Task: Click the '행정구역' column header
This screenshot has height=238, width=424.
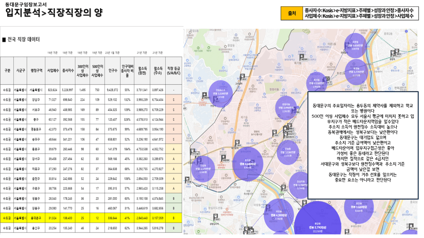Action: tap(36, 70)
